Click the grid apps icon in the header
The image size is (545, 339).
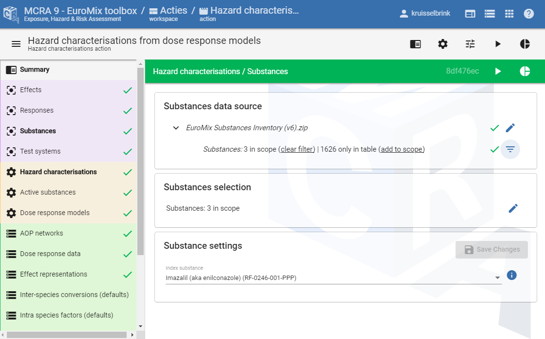tap(509, 13)
